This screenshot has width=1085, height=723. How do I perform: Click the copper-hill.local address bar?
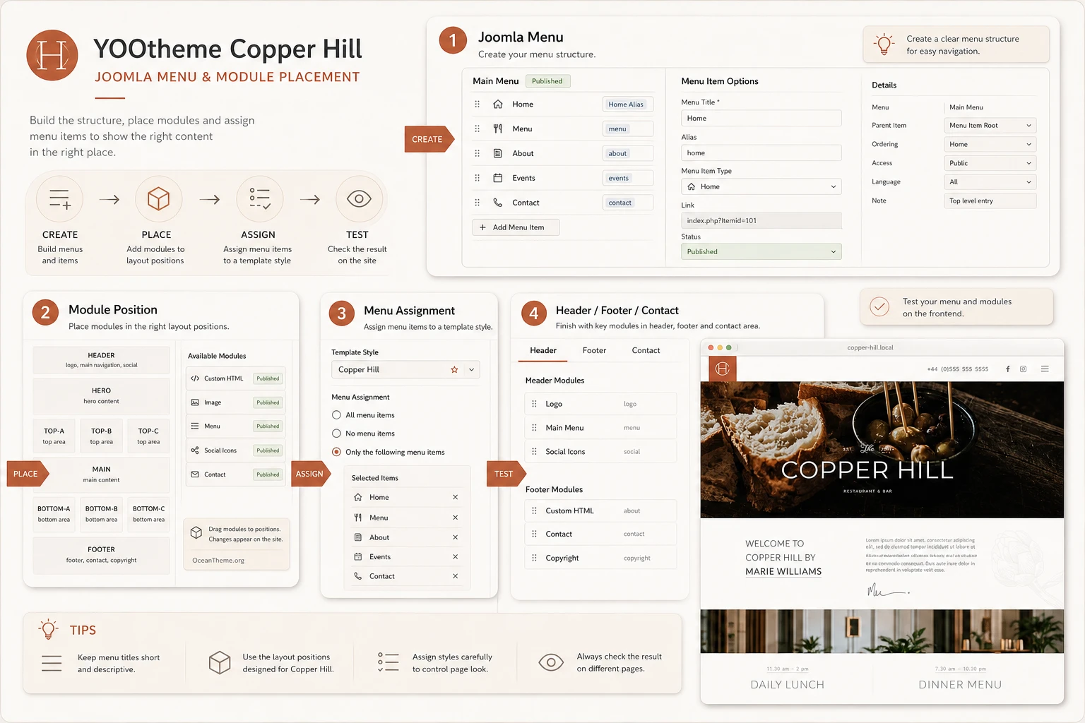coord(870,347)
